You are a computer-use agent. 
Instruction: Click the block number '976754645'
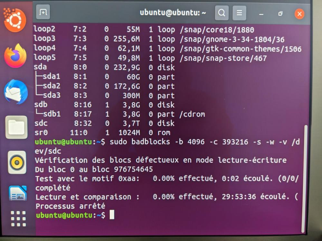coord(134,169)
